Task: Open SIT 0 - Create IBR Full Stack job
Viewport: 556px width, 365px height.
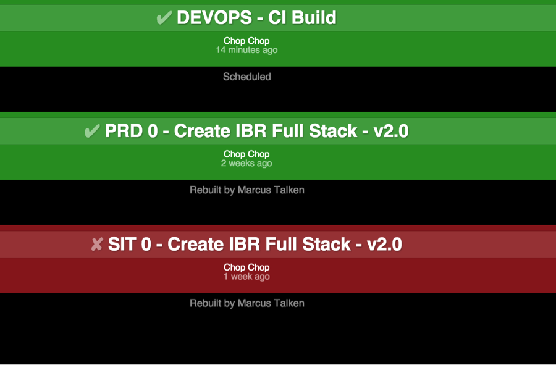Action: click(255, 245)
